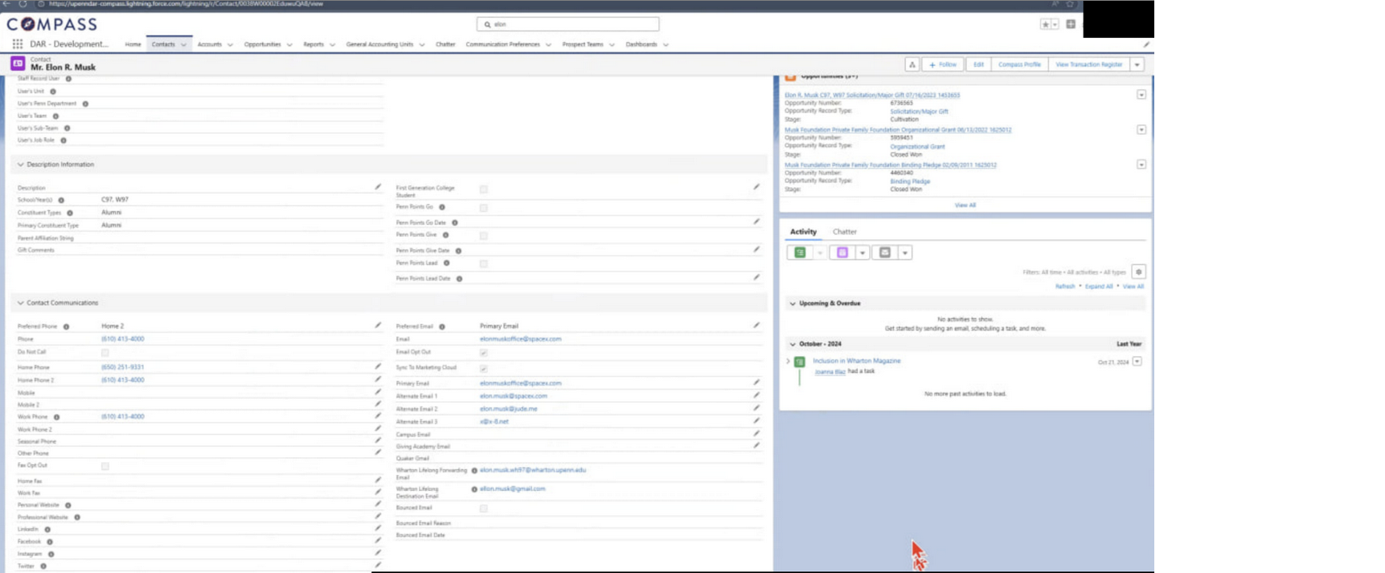Click the new task icon in Activity
This screenshot has width=1385, height=573.
click(800, 252)
